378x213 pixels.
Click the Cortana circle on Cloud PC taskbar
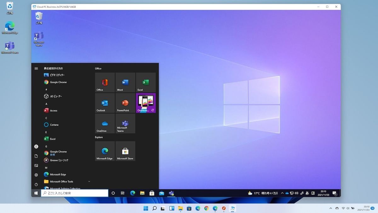pos(113,193)
